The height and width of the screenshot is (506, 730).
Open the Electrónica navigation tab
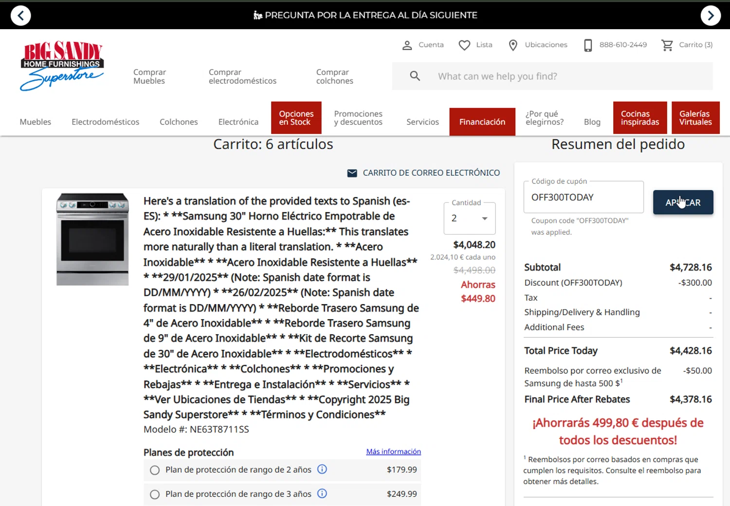tap(238, 122)
